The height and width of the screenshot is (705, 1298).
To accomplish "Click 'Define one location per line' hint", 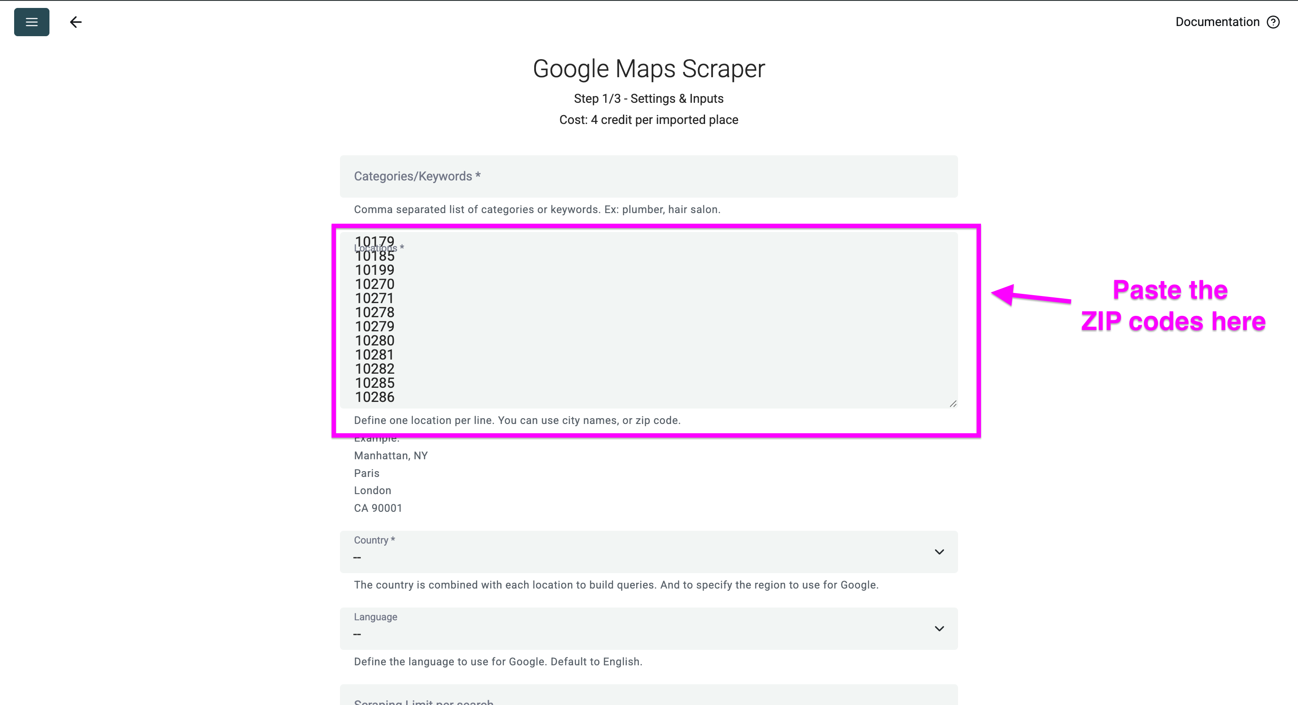I will click(517, 420).
